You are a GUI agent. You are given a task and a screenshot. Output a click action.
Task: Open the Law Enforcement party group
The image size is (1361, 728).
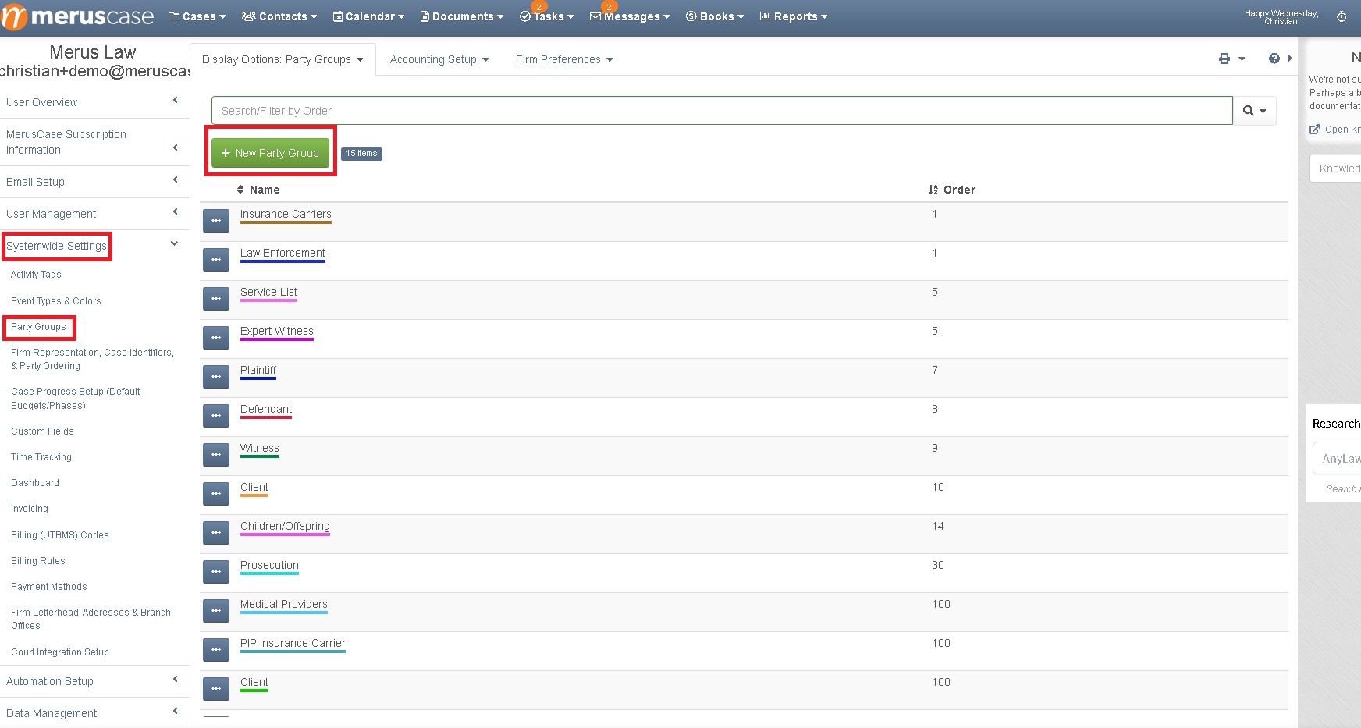(283, 253)
